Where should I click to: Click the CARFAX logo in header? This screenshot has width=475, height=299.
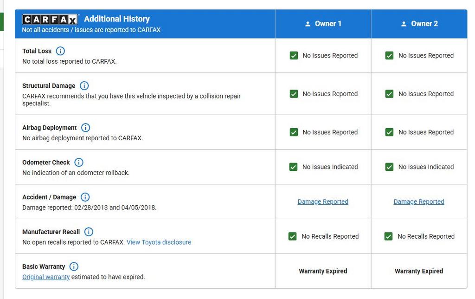pyautogui.click(x=50, y=19)
